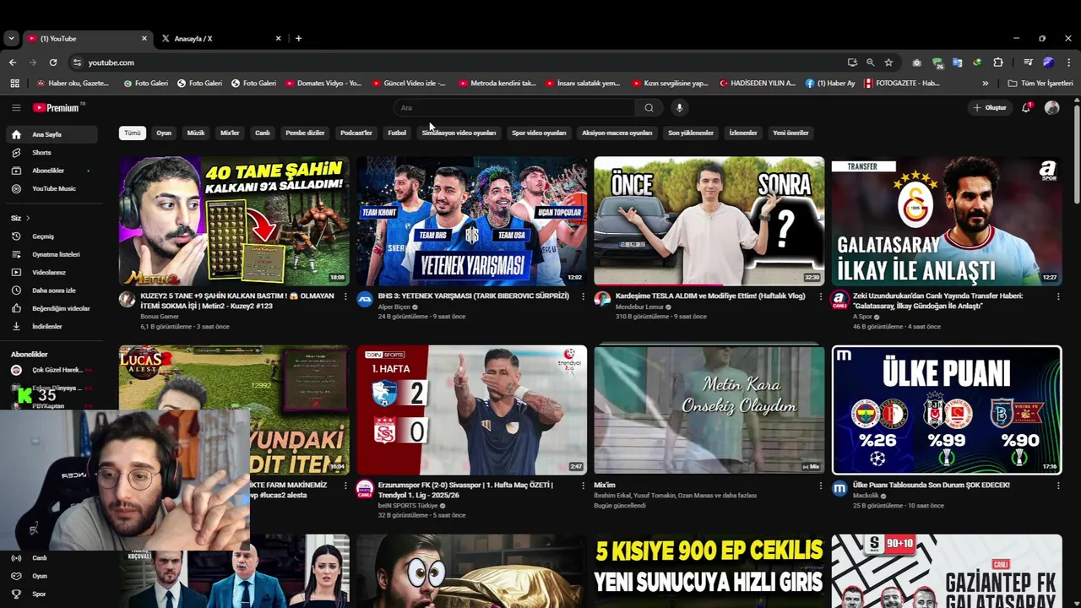This screenshot has height=608, width=1081.
Task: Select the Futbol filter chip
Action: [397, 133]
